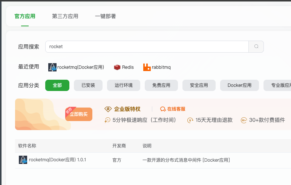Click the online support chat icon
Screen dimensions: 291x185
coord(163,109)
